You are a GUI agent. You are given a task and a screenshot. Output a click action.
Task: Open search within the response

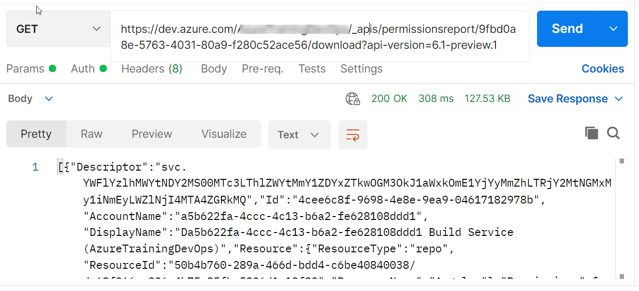pos(613,133)
